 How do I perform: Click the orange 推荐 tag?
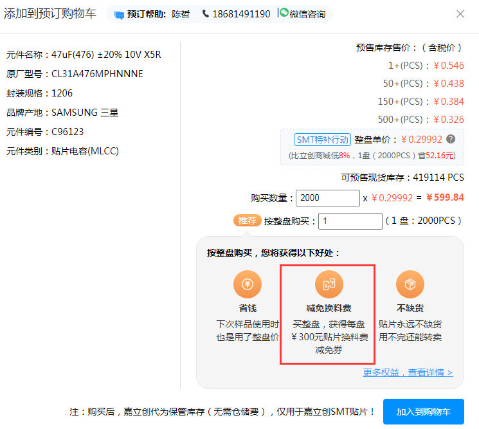248,221
